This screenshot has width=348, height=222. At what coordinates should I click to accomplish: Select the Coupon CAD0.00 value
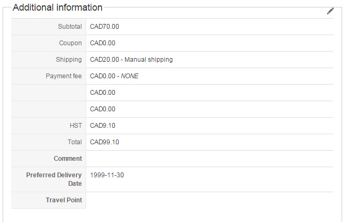(x=103, y=43)
